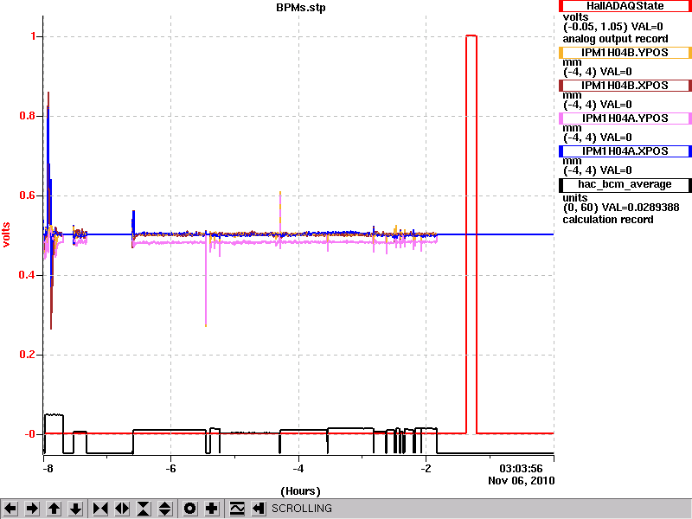Compress the time axis with inward triangles icon
This screenshot has width=692, height=519.
pos(100,509)
